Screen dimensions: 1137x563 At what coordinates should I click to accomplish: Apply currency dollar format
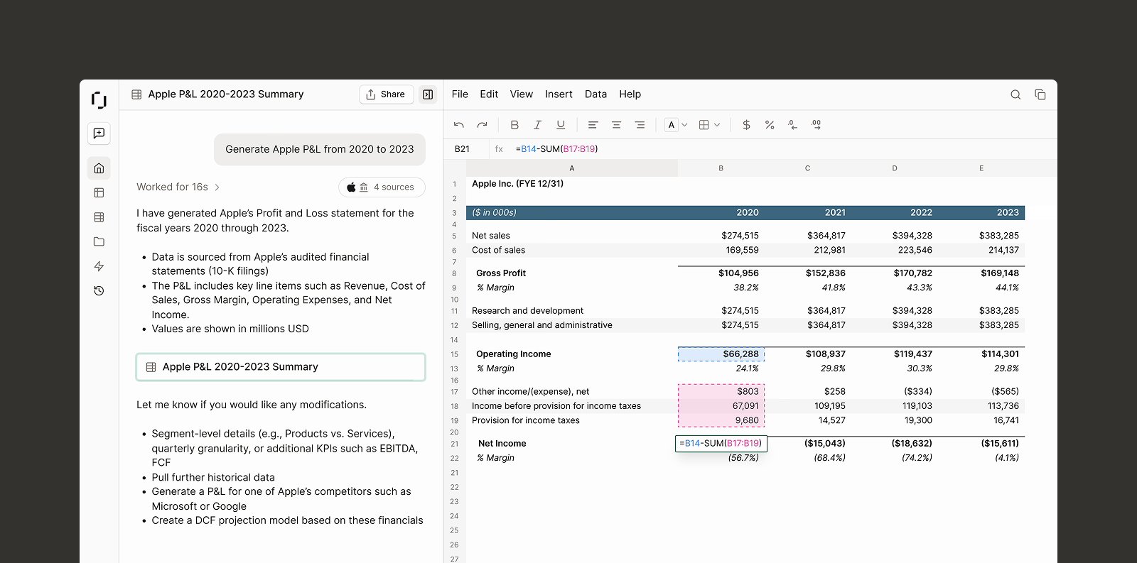tap(746, 125)
